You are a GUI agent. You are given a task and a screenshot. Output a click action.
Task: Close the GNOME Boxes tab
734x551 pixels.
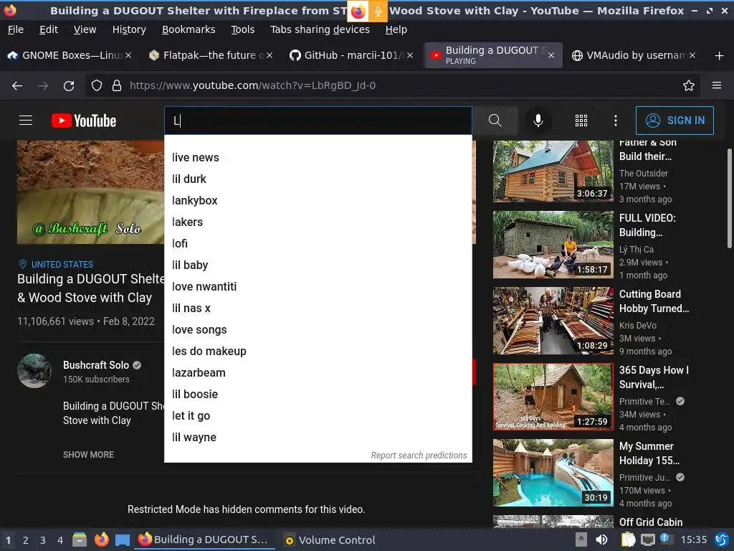tap(128, 55)
